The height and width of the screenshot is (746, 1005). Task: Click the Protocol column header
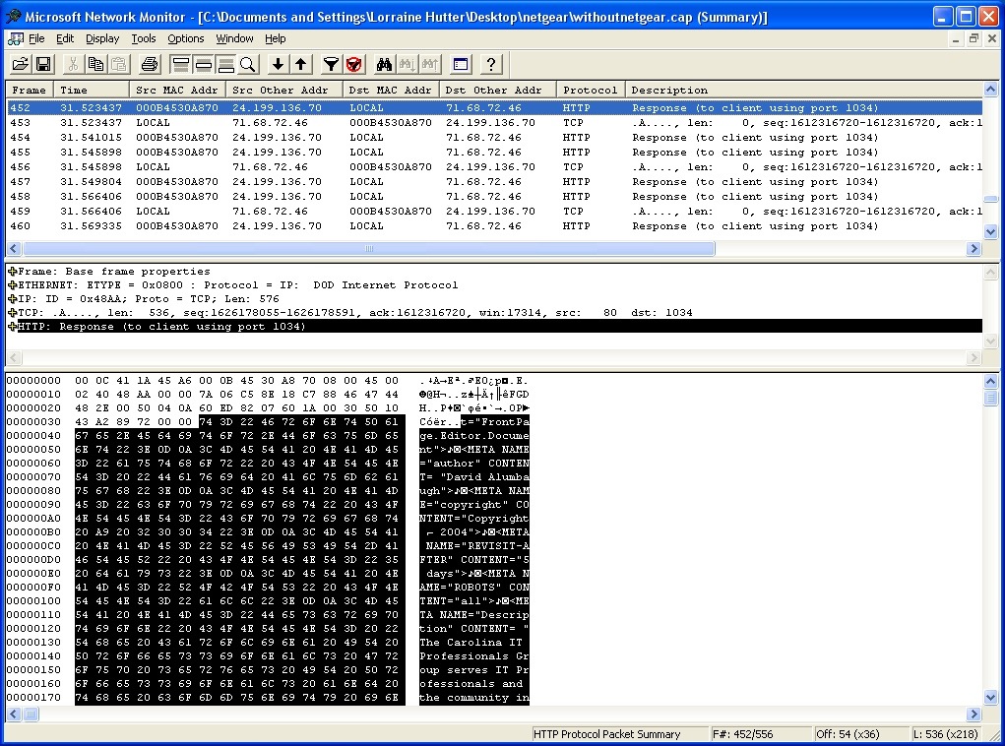(591, 90)
